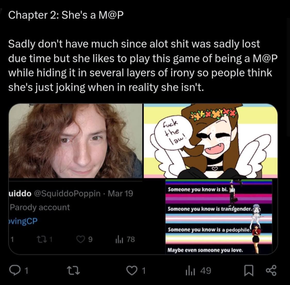Image resolution: width=290 pixels, height=285 pixels.
Task: Select the 'uiddo' display name
Action: coord(20,193)
